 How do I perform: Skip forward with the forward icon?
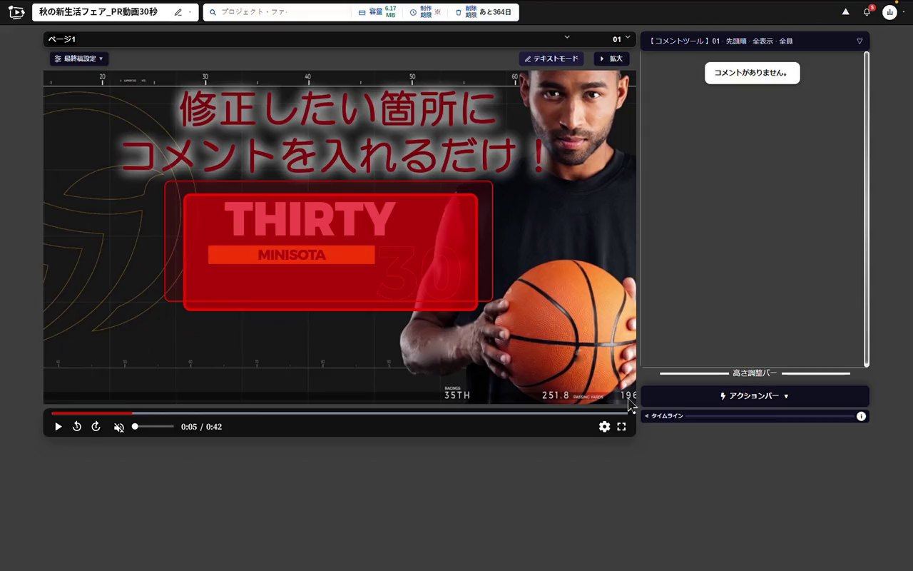(x=96, y=427)
